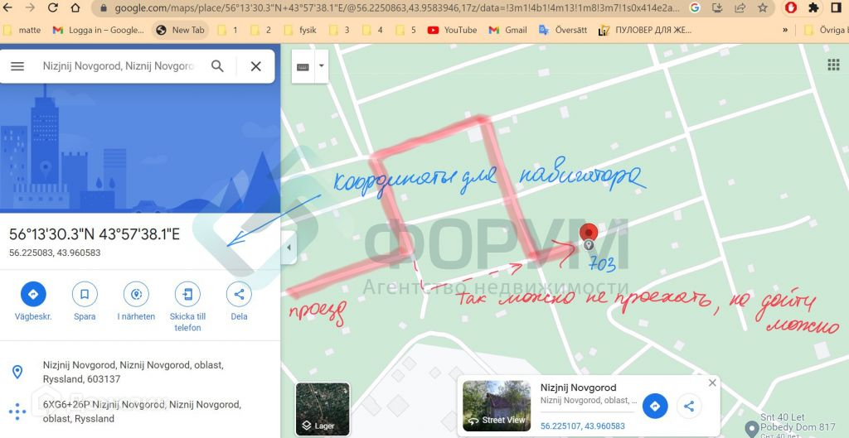Click the plus code row 6XG6+26P

click(x=141, y=412)
